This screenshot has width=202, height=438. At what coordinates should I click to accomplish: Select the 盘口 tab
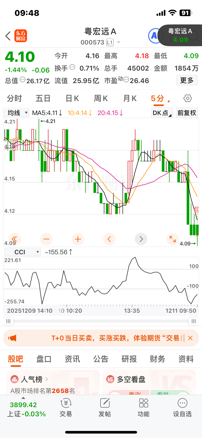pyautogui.click(x=44, y=359)
